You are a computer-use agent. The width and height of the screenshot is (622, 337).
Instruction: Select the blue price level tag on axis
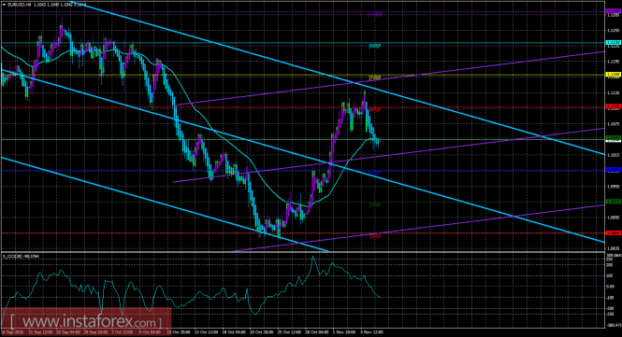(x=613, y=170)
